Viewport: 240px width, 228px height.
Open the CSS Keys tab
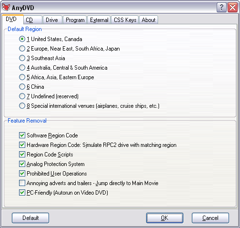click(x=125, y=20)
